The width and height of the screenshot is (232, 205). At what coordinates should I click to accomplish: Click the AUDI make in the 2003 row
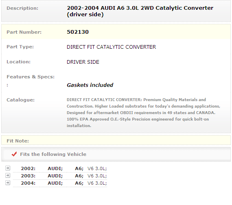click(55, 176)
